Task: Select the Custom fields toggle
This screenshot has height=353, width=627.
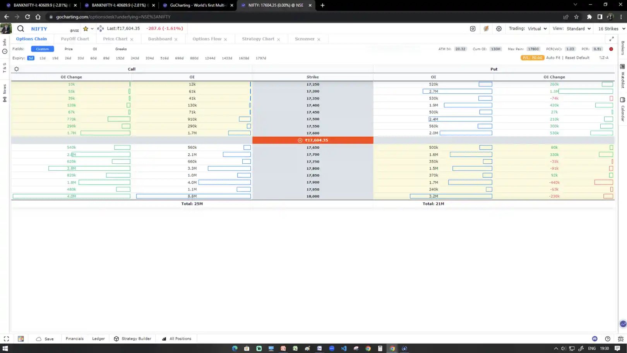Action: (42, 49)
